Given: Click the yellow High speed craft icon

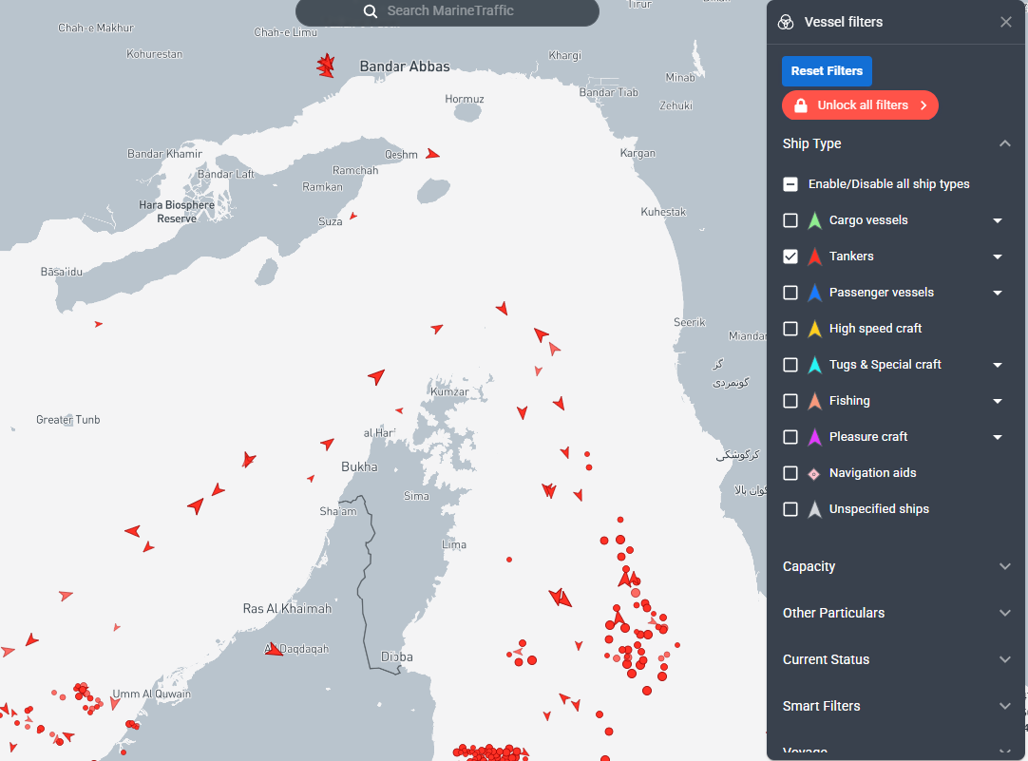Looking at the screenshot, I should point(814,329).
